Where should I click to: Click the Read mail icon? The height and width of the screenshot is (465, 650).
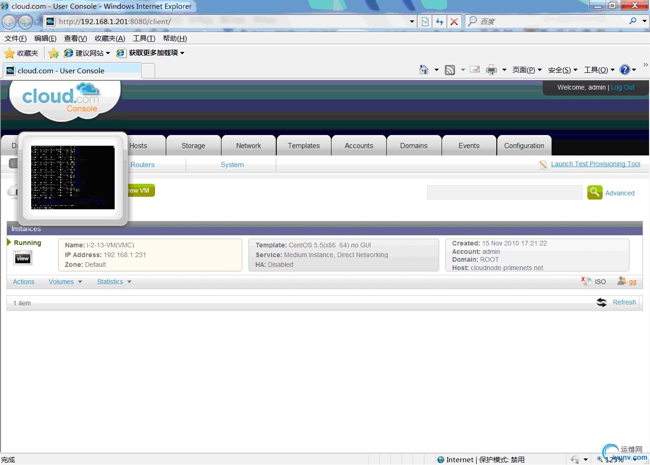click(x=475, y=70)
